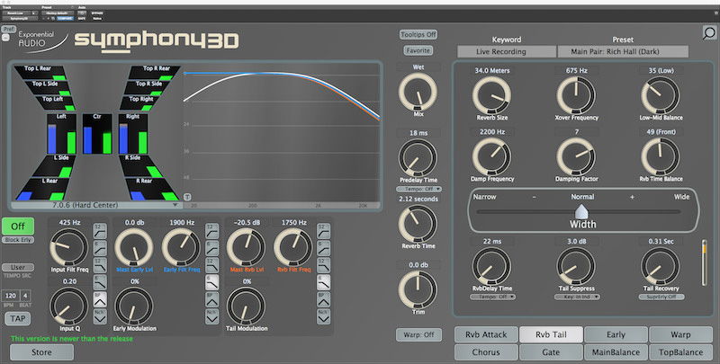Select 12 dB low-pass beside Rvb Filt Freq
The image size is (720, 364).
click(323, 265)
